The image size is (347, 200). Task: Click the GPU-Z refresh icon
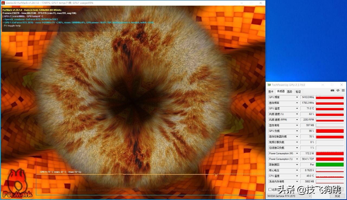point(338,90)
